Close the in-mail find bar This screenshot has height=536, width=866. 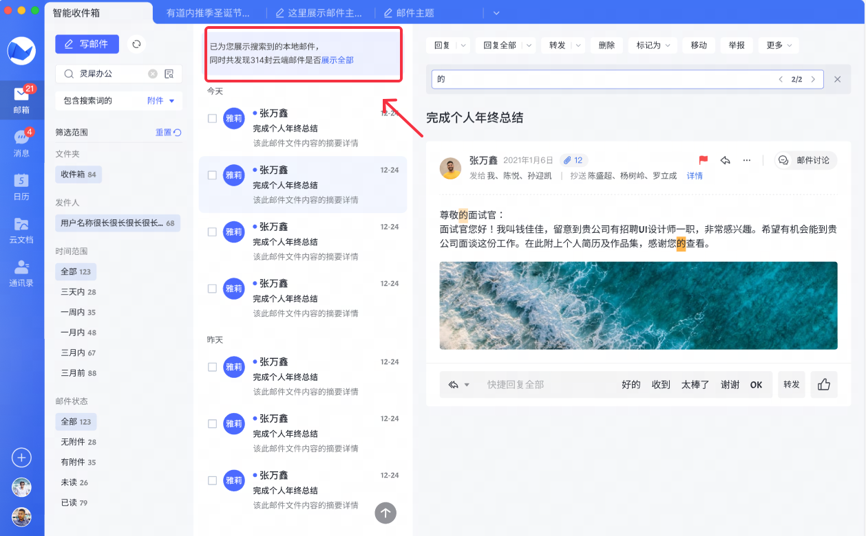pos(838,79)
